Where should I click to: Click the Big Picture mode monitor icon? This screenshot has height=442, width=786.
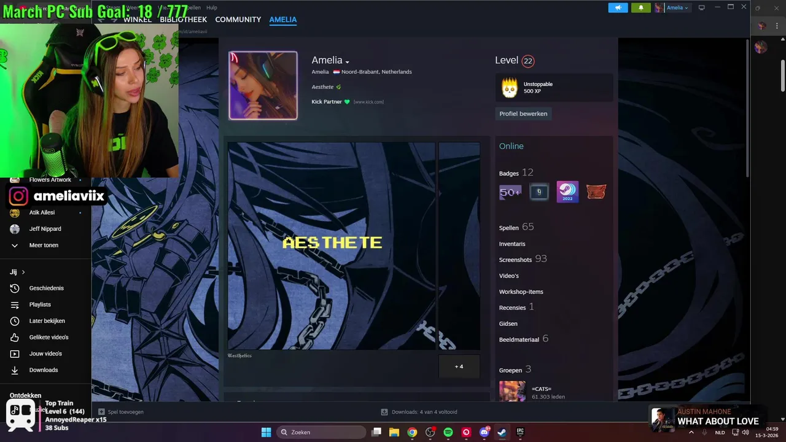701,7
